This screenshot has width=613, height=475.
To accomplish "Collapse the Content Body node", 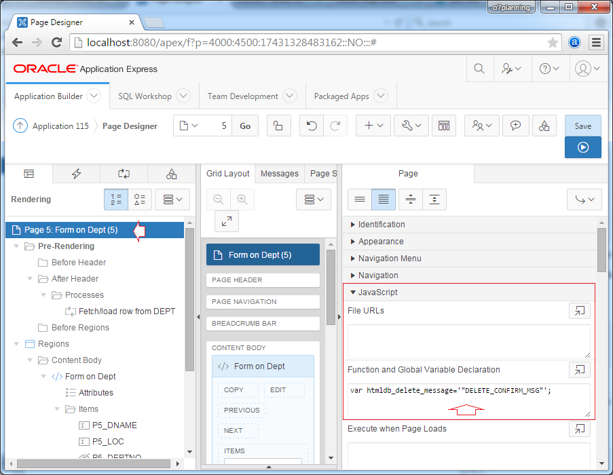I will point(30,360).
